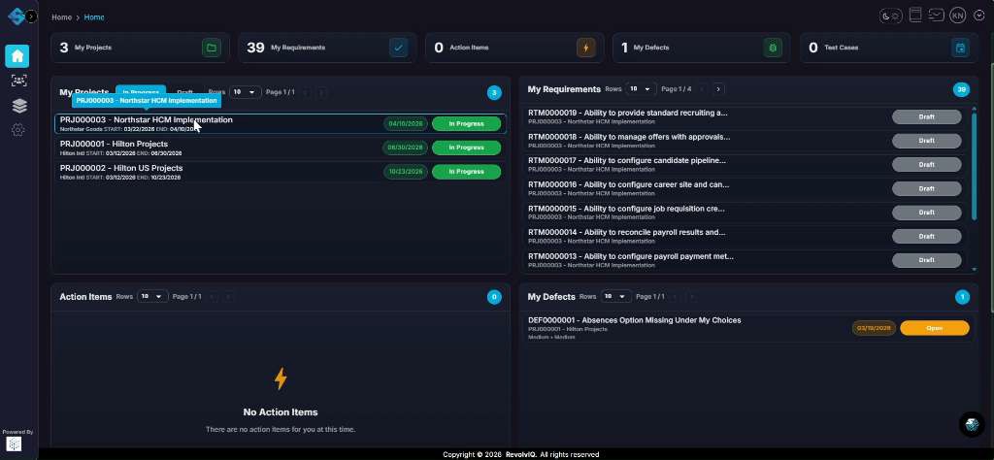Open the people/team sidebar icon
Viewport: 994px width, 460px height.
(19, 81)
